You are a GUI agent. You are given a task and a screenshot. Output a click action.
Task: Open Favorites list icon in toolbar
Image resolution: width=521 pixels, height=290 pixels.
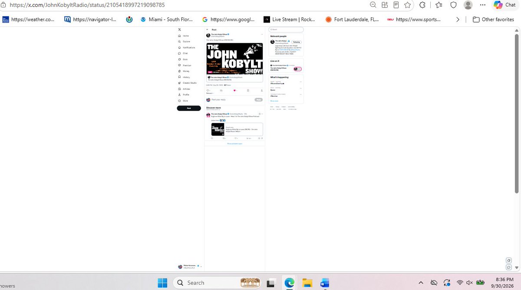438,5
